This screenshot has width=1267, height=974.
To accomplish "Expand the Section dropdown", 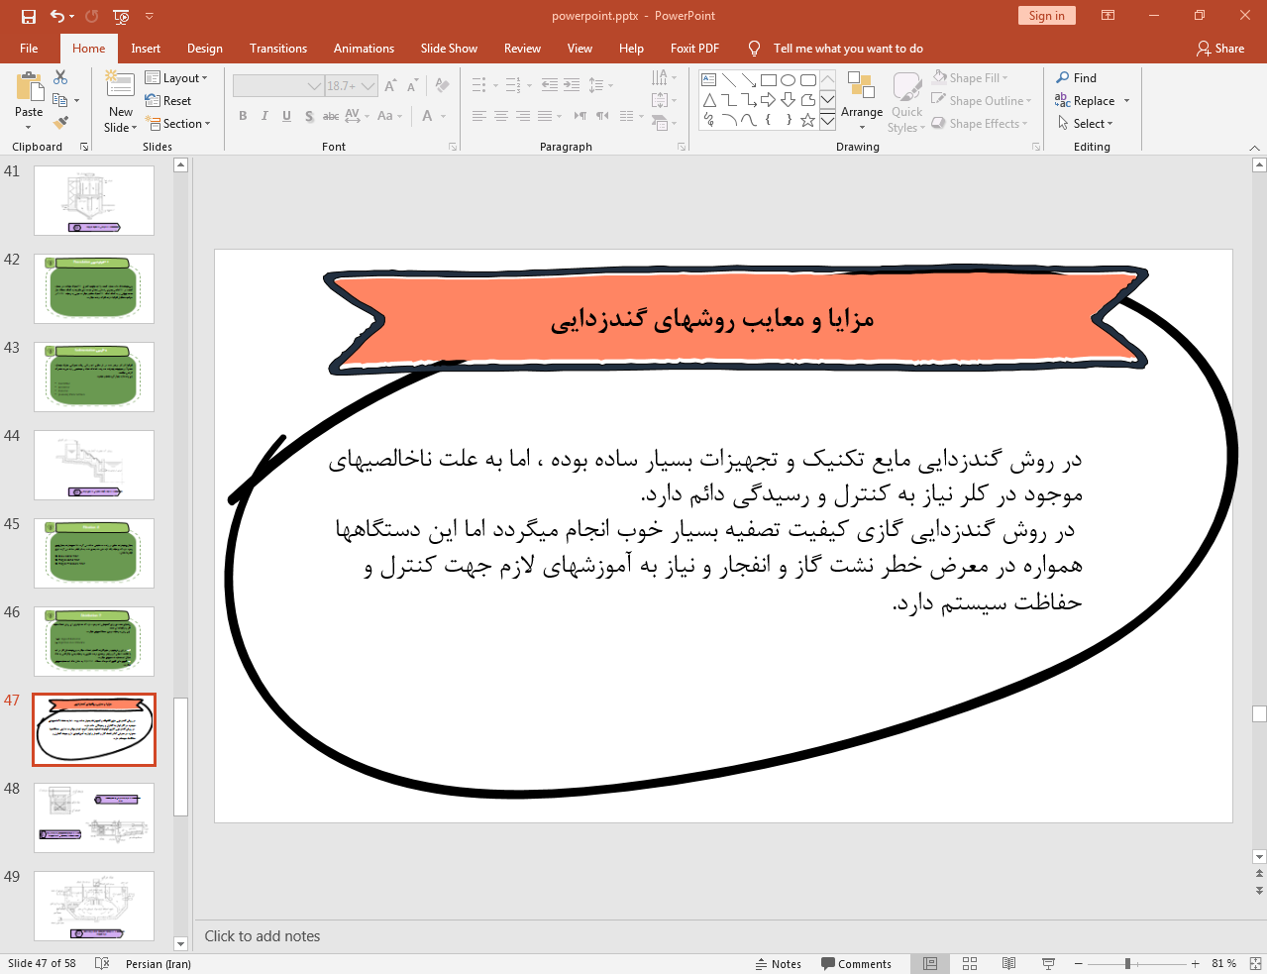I will coord(178,124).
